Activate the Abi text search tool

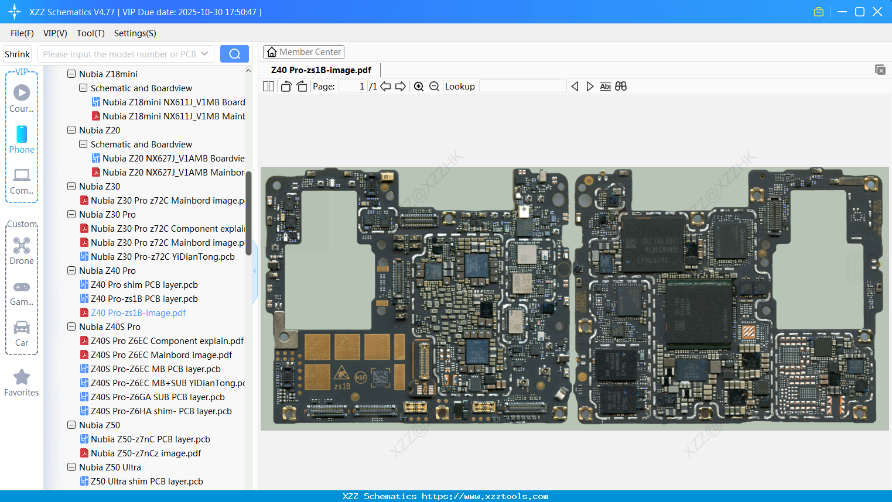[605, 86]
